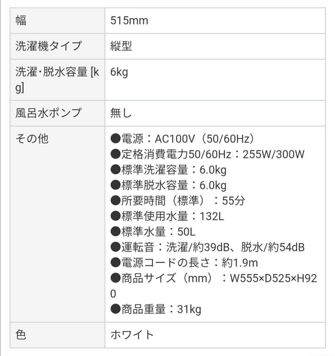Click the 洗濯機タイプ label cell
335x356 pixels.
click(49, 46)
